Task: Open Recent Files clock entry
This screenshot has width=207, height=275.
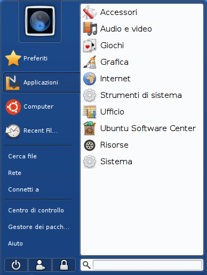Action: 31,131
